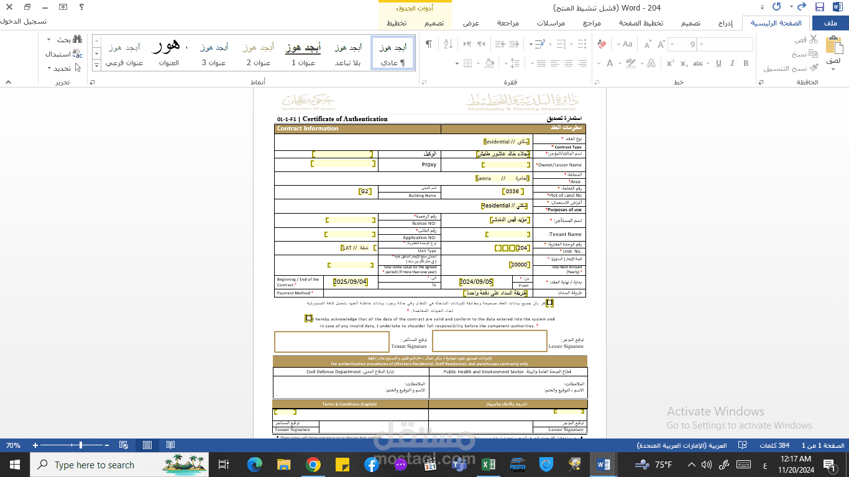849x477 pixels.
Task: Click the Undo arrow in title bar
Action: [802, 7]
